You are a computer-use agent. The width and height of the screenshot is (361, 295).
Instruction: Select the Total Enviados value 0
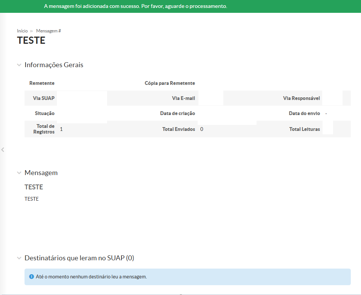tap(202, 129)
